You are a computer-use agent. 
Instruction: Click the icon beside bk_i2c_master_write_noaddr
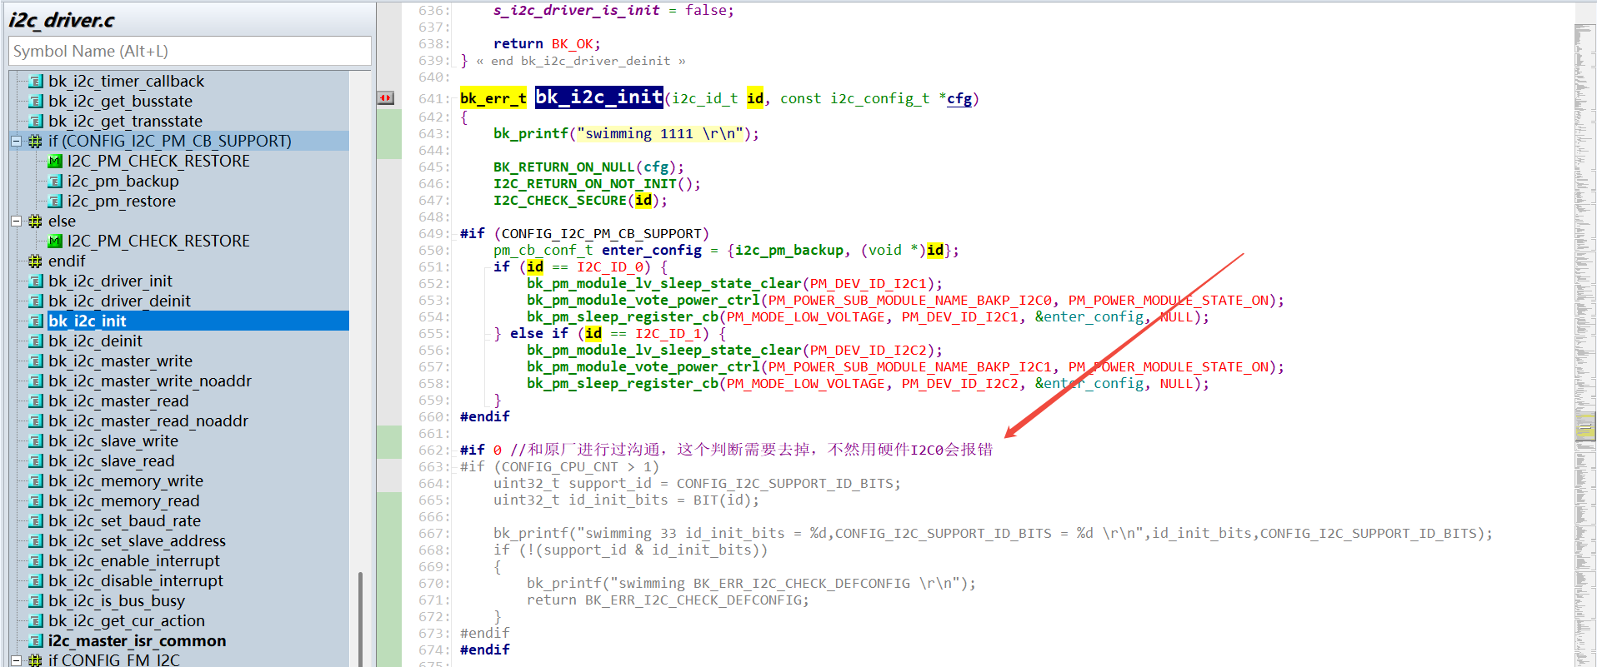pyautogui.click(x=36, y=381)
